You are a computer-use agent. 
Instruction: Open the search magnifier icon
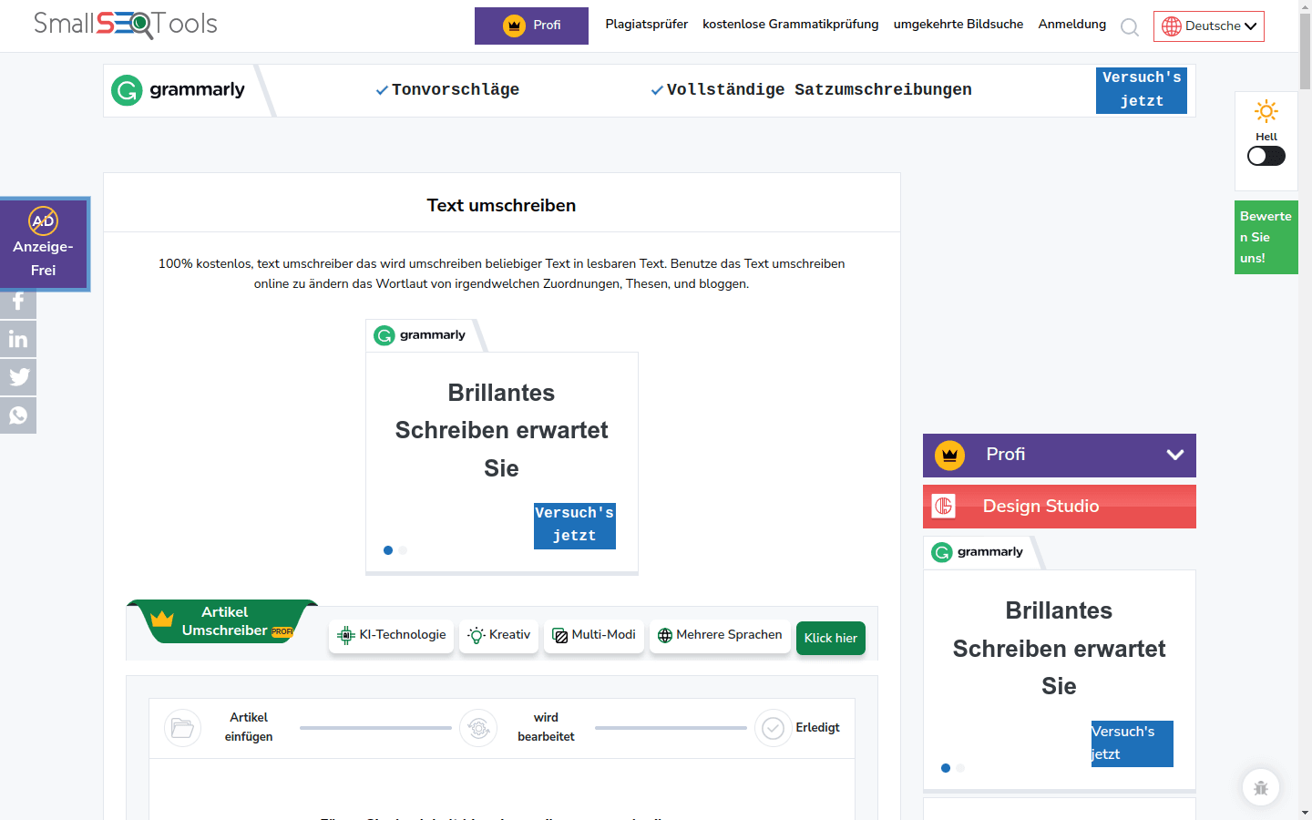(x=1130, y=28)
